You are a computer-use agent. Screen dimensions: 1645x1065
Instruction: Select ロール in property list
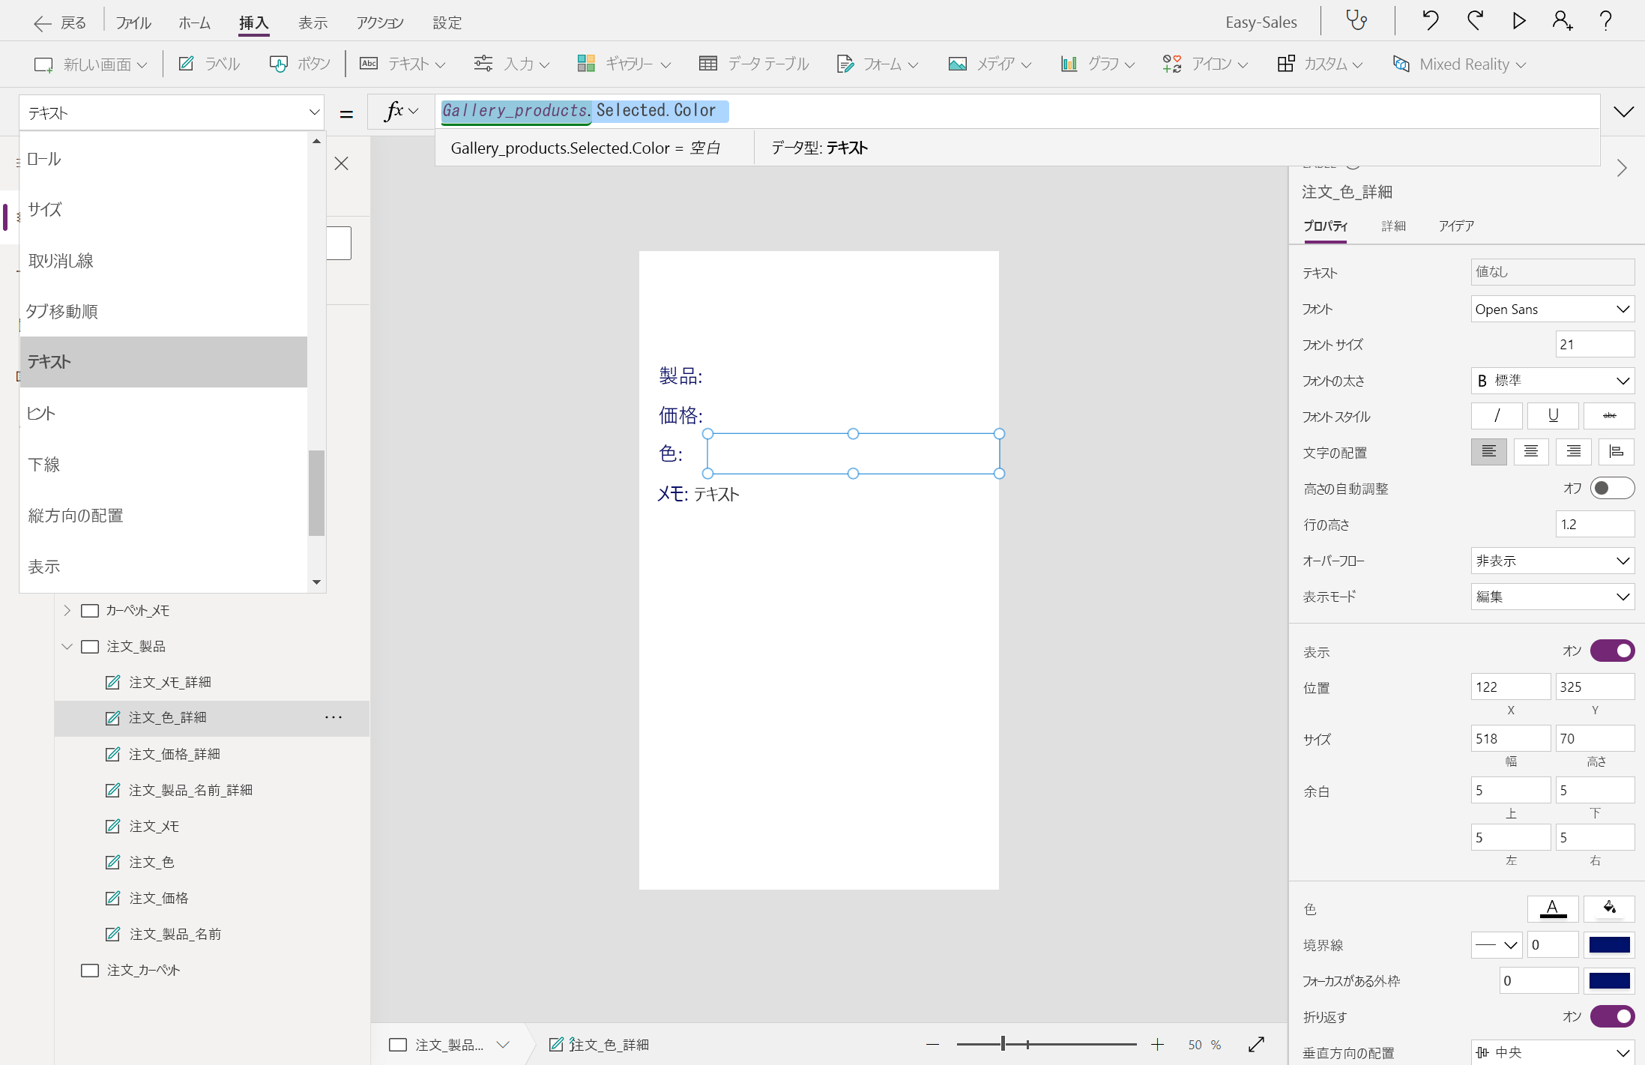point(163,159)
